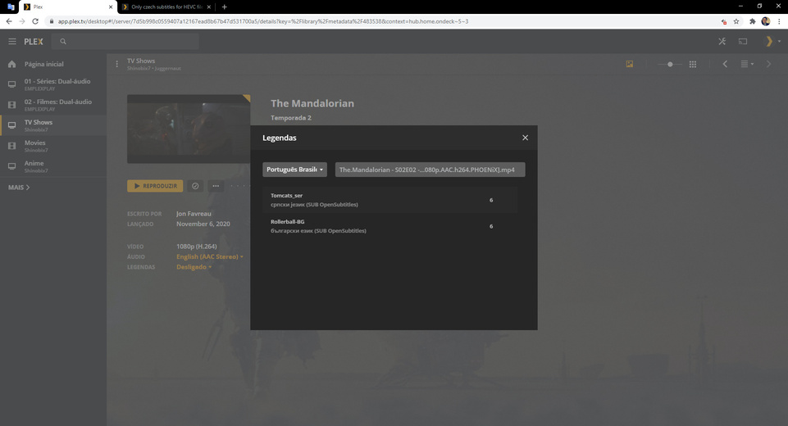Click The Mandalorian title link
This screenshot has width=788, height=426.
(312, 103)
